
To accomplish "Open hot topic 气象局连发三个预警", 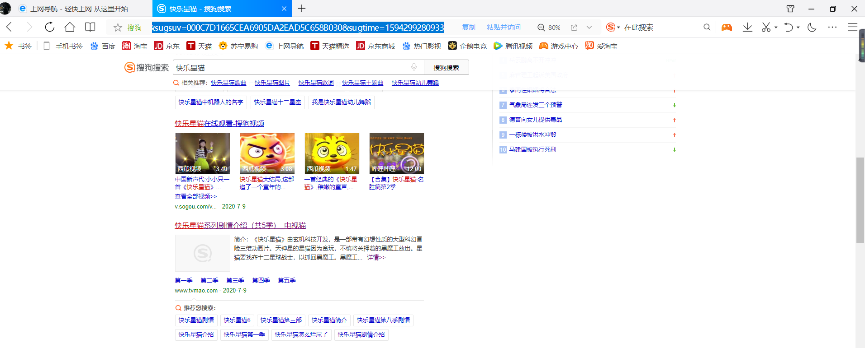I will (536, 105).
